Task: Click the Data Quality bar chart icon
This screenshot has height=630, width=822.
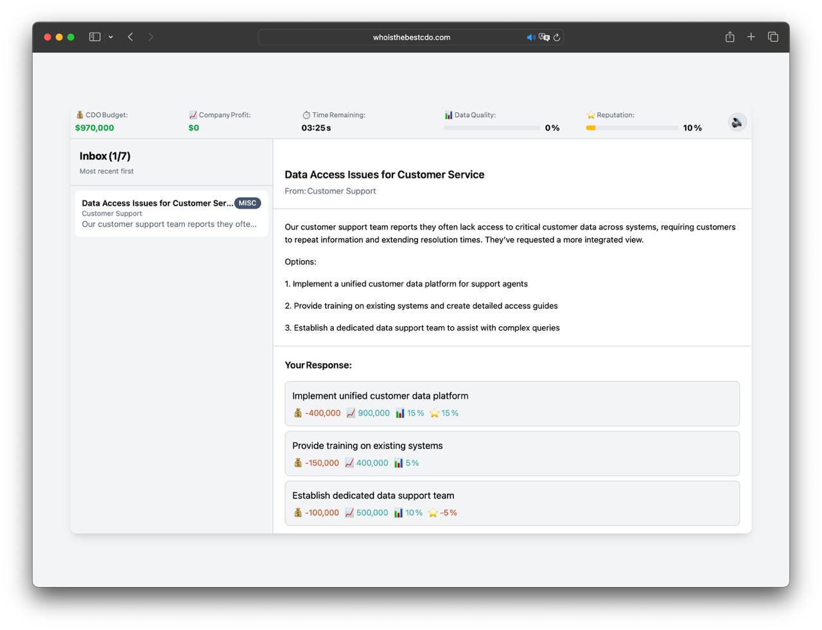Action: tap(448, 115)
